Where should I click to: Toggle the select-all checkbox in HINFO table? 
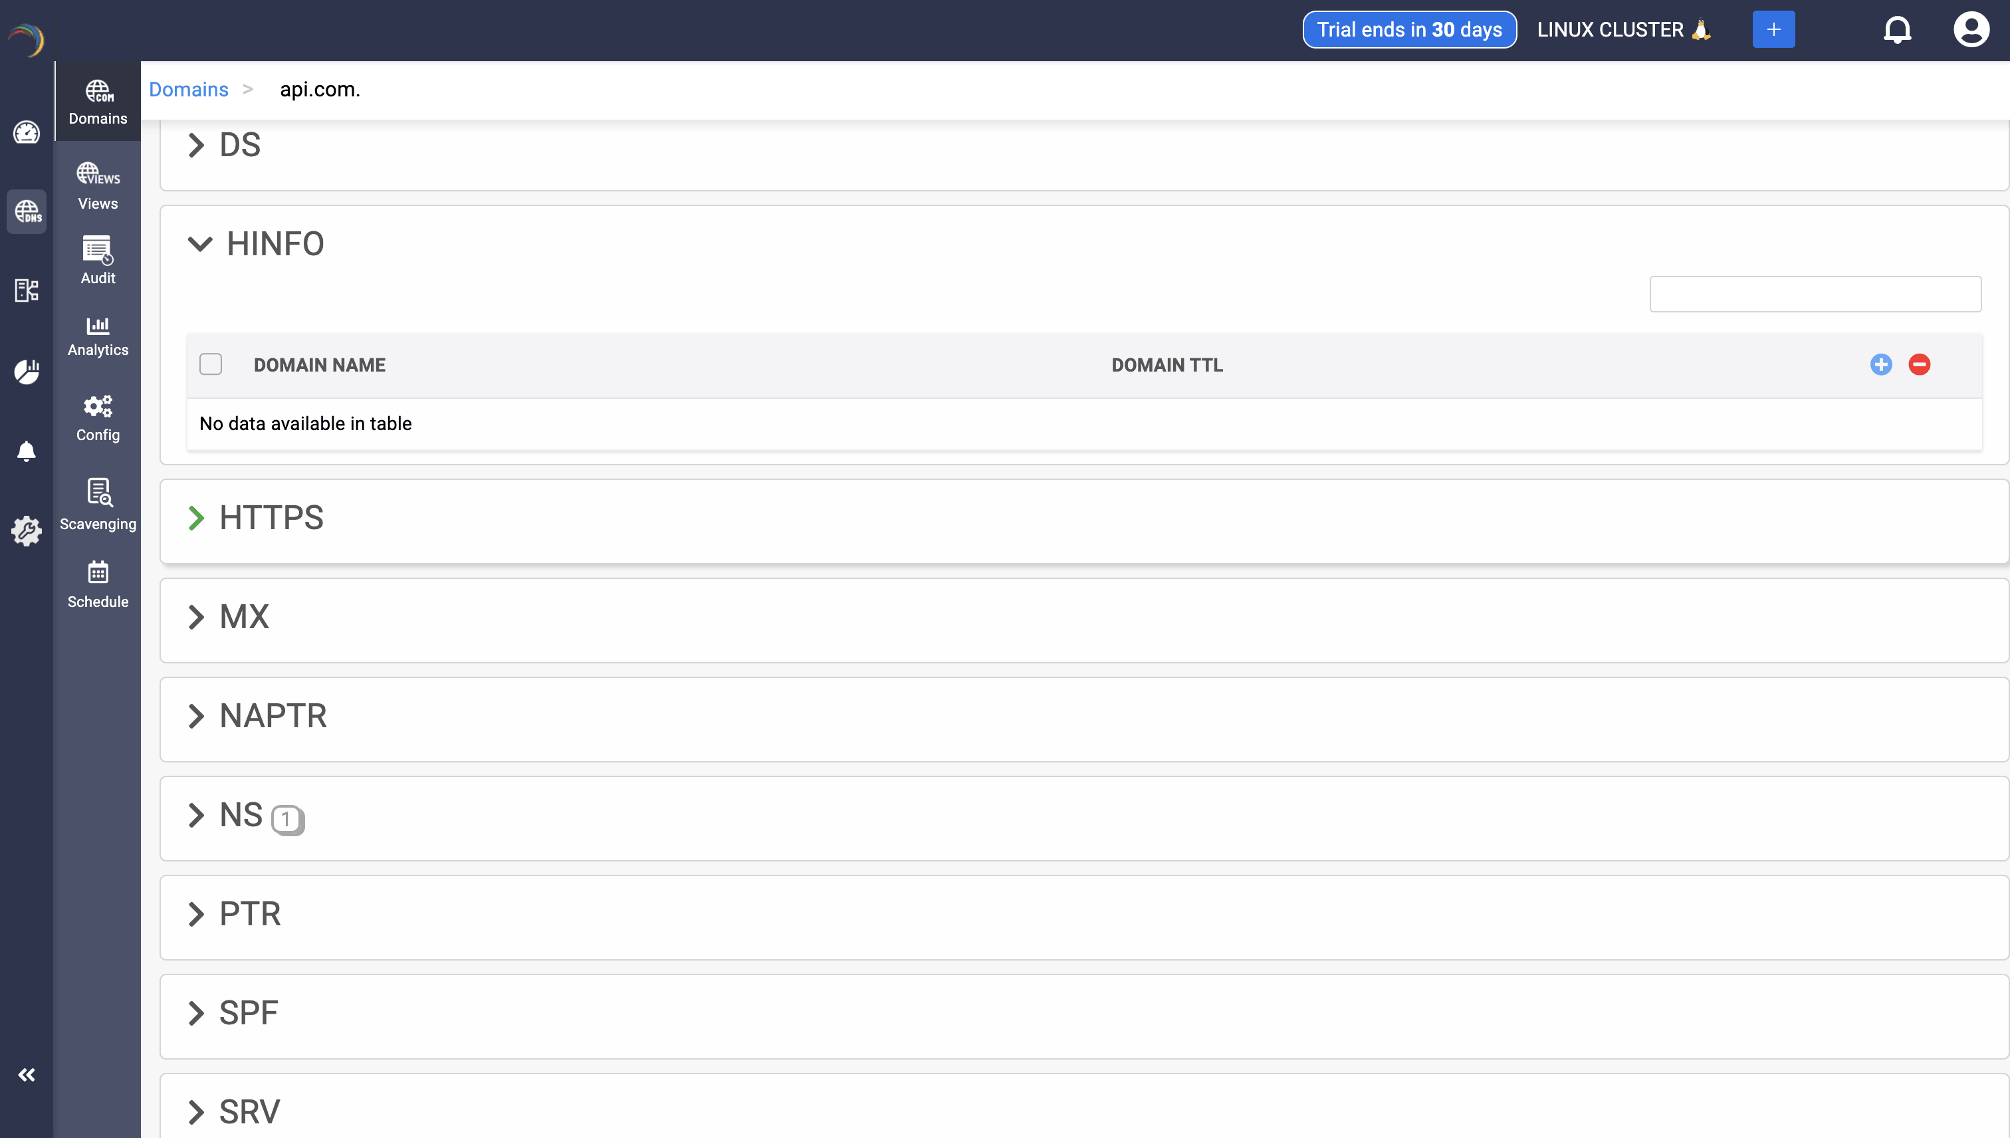[210, 364]
